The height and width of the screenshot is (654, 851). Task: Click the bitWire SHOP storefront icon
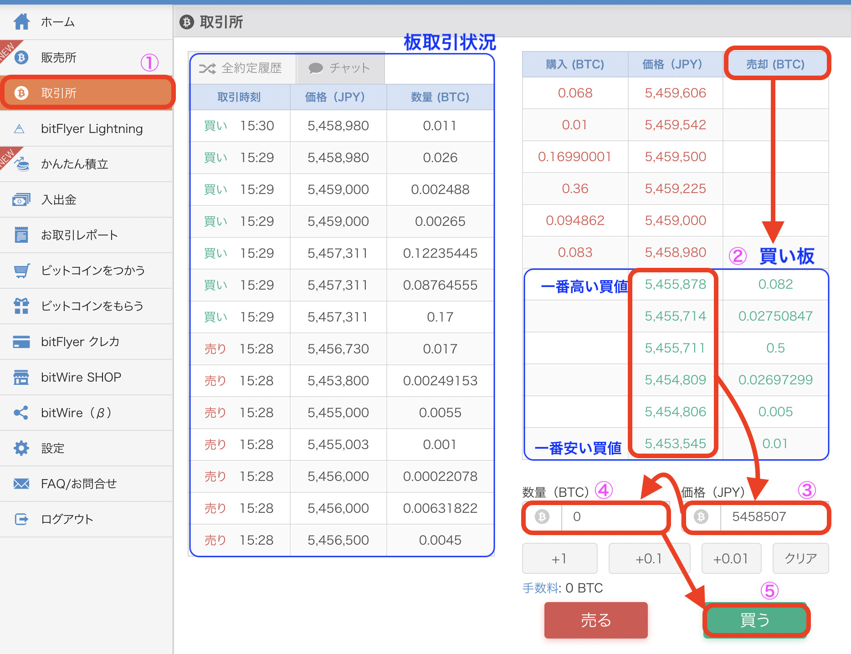[x=21, y=377]
